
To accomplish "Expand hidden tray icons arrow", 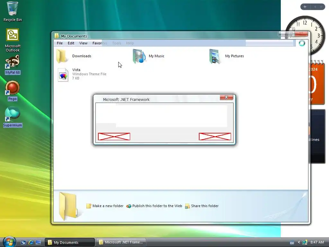I will [299, 242].
